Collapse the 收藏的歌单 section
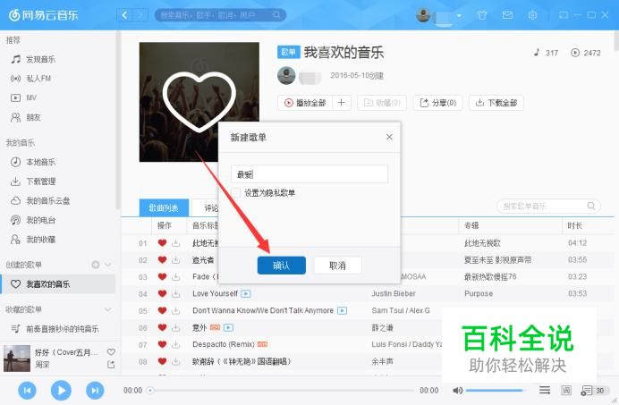619x405 pixels. pyautogui.click(x=108, y=309)
